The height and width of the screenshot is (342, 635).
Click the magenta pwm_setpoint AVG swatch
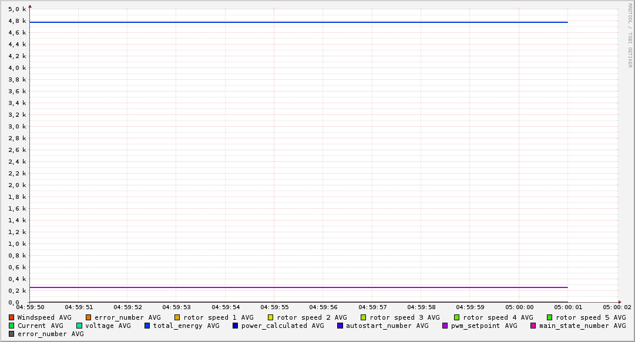click(445, 326)
